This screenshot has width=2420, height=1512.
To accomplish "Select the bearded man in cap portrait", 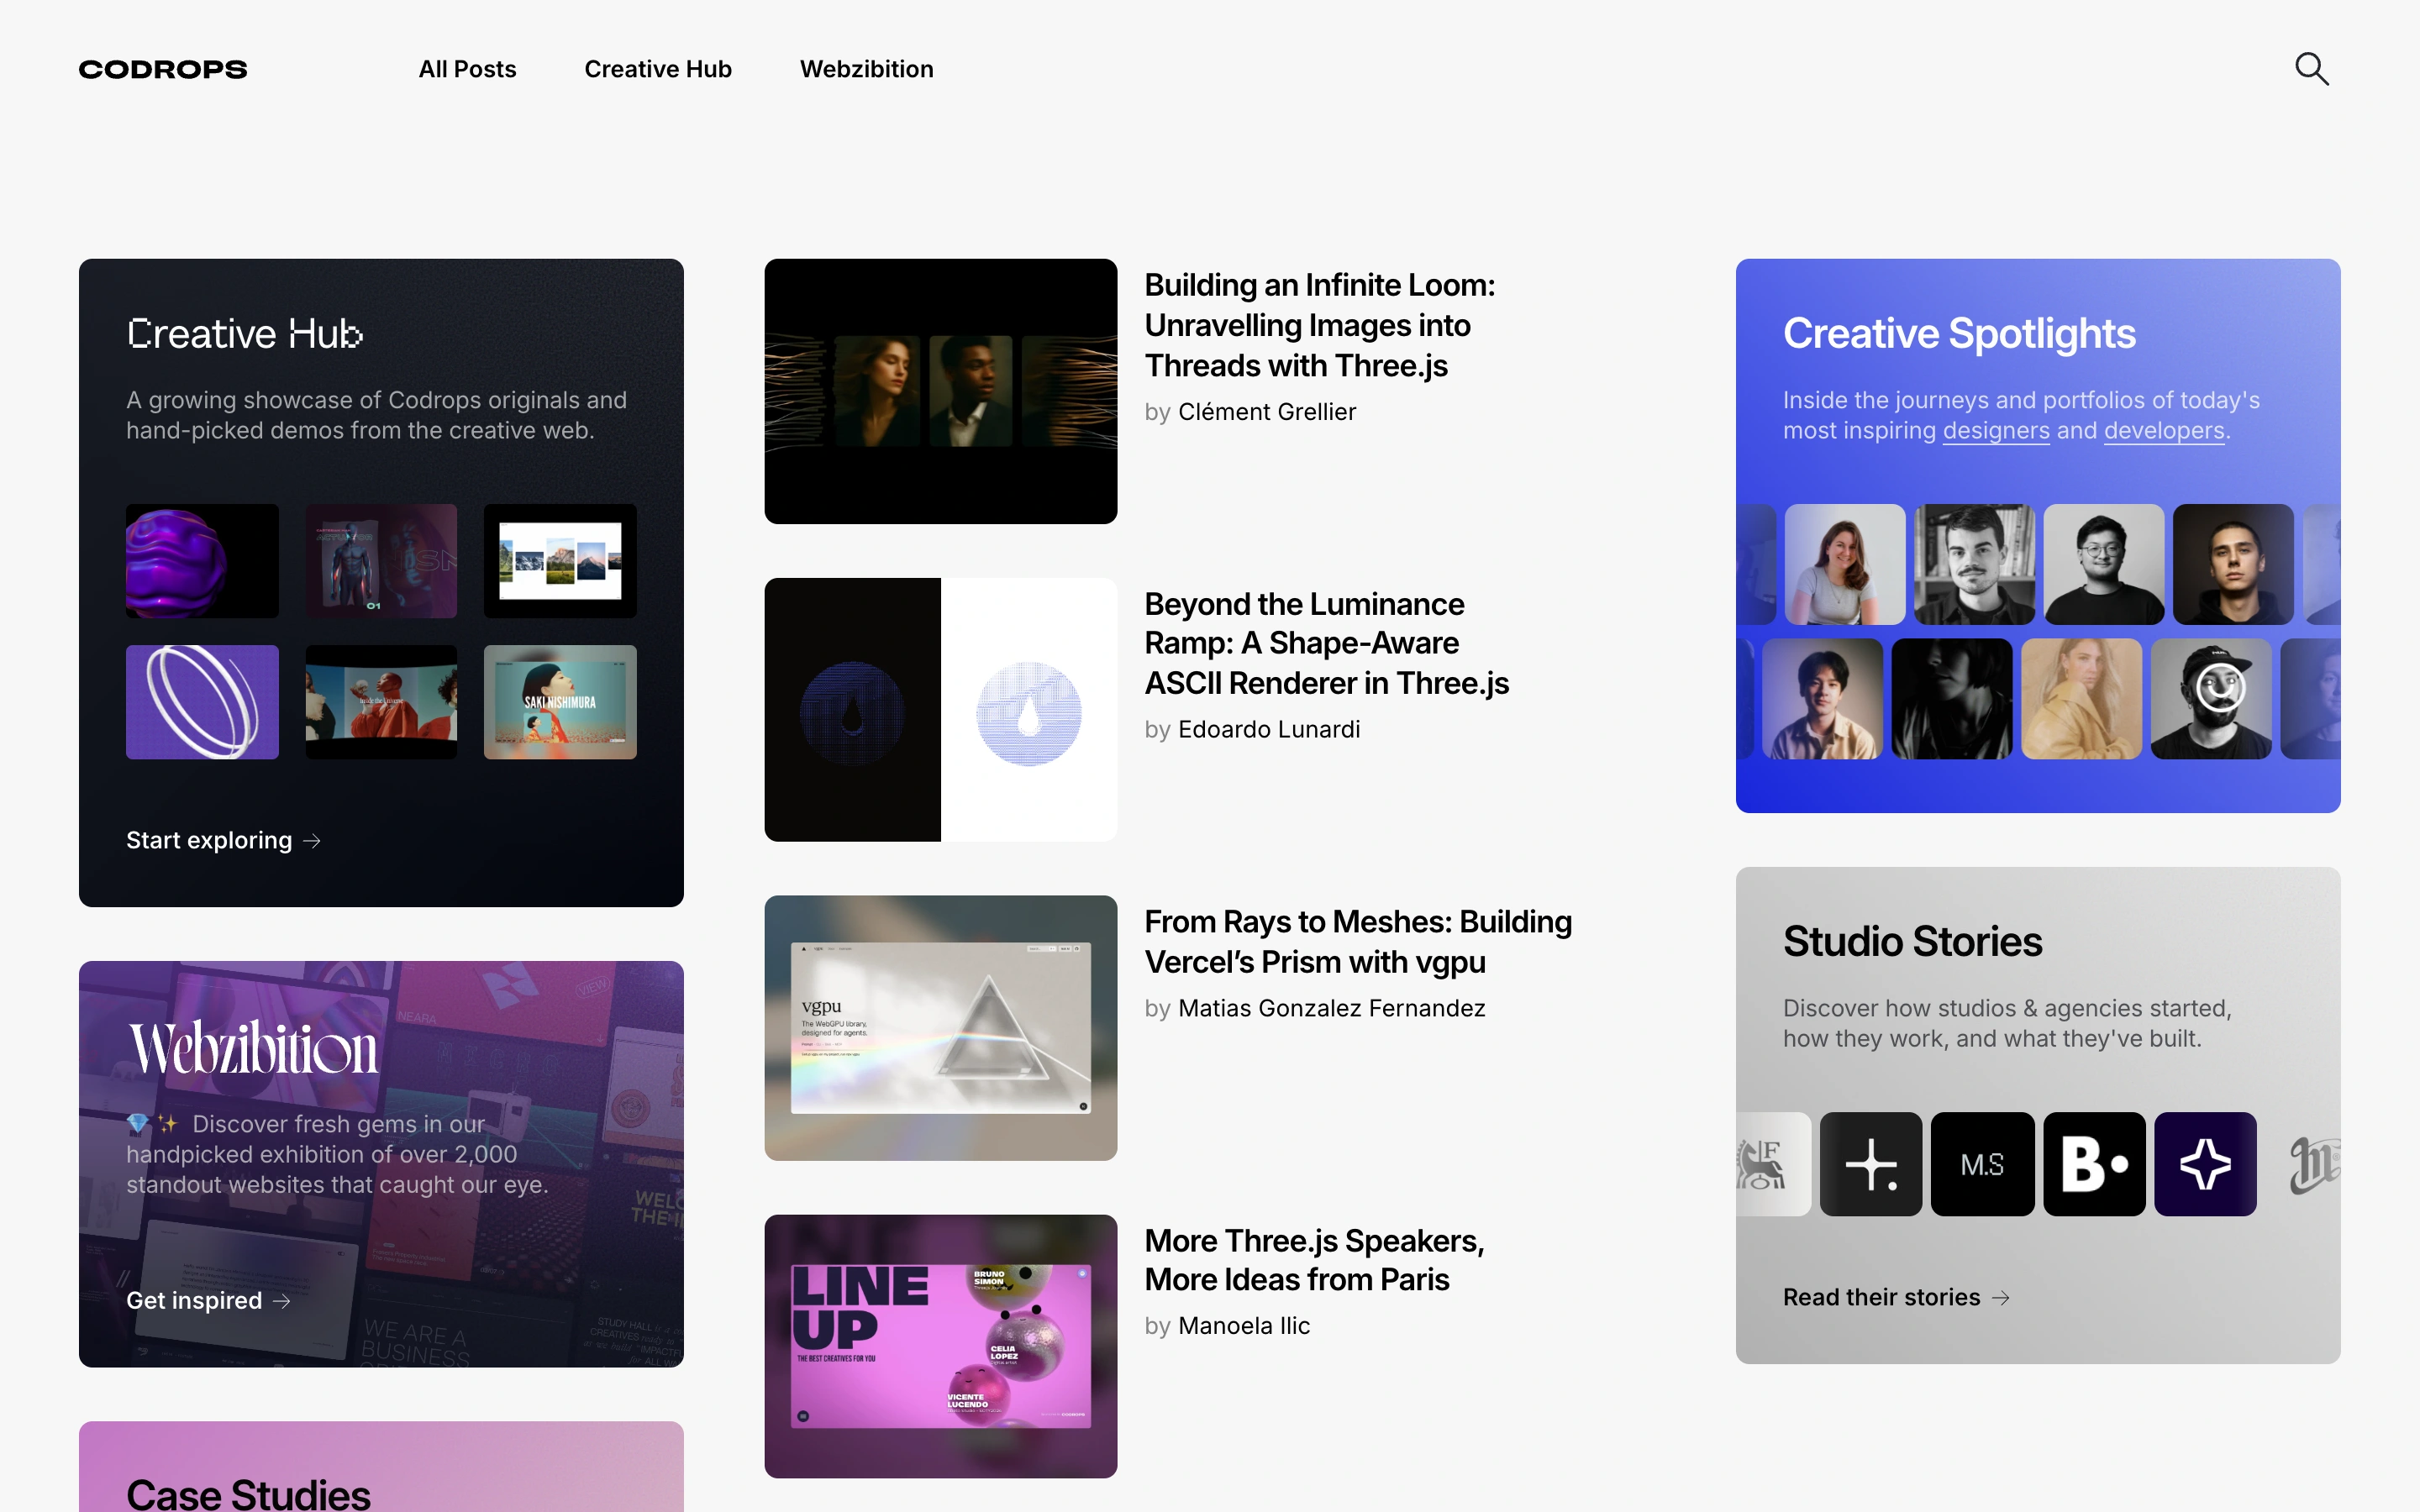I will click(x=2211, y=699).
